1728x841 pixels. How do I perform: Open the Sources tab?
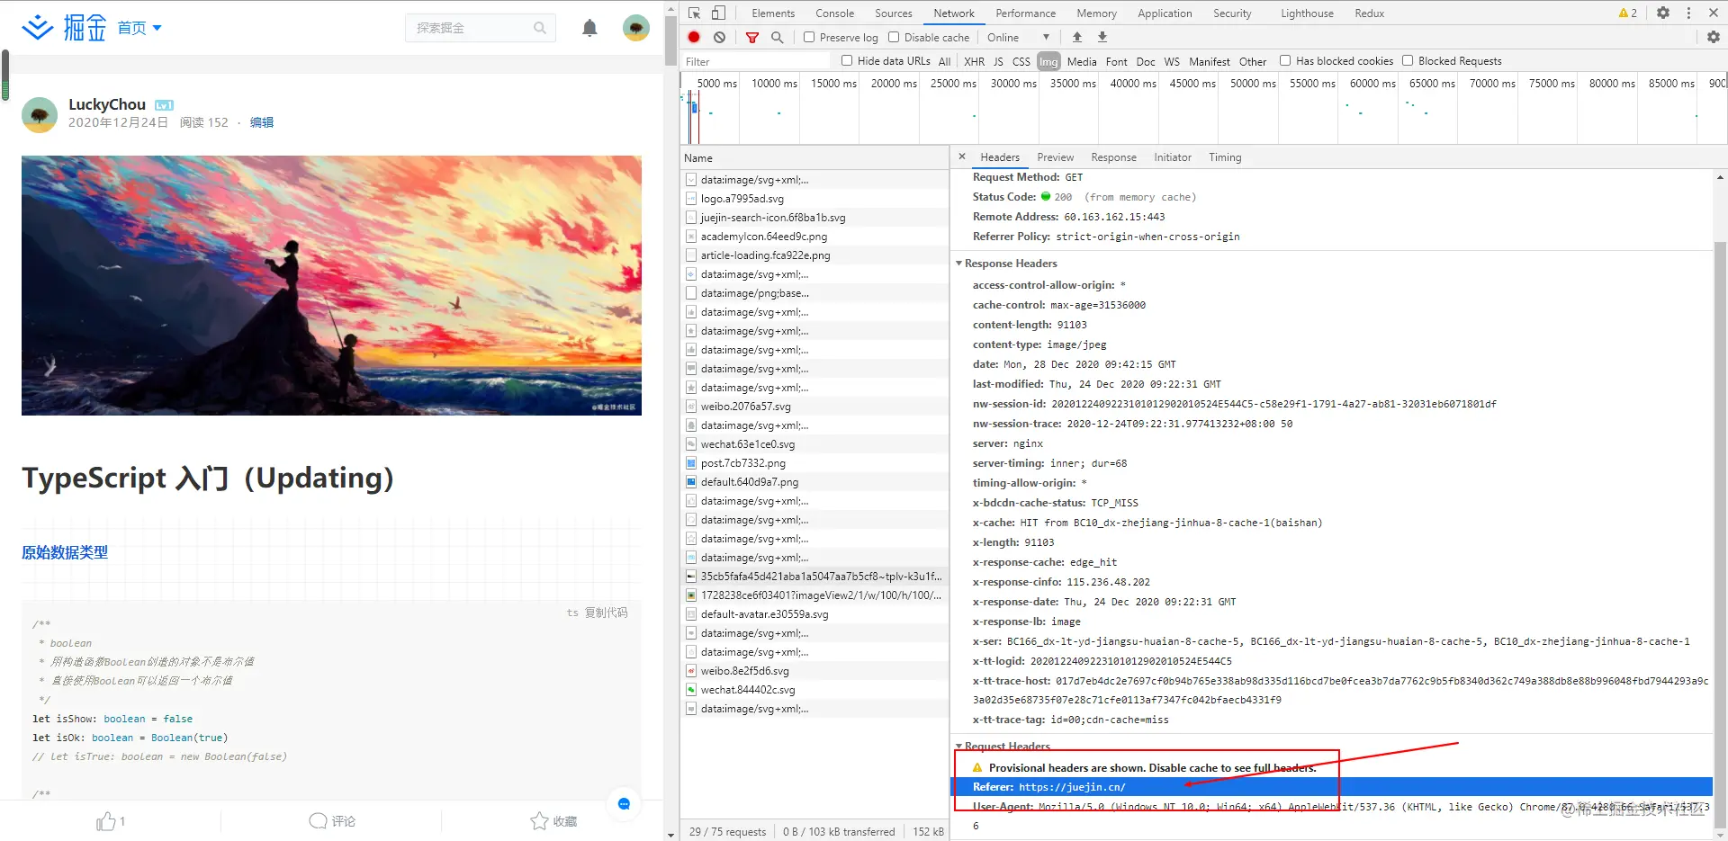pyautogui.click(x=893, y=13)
